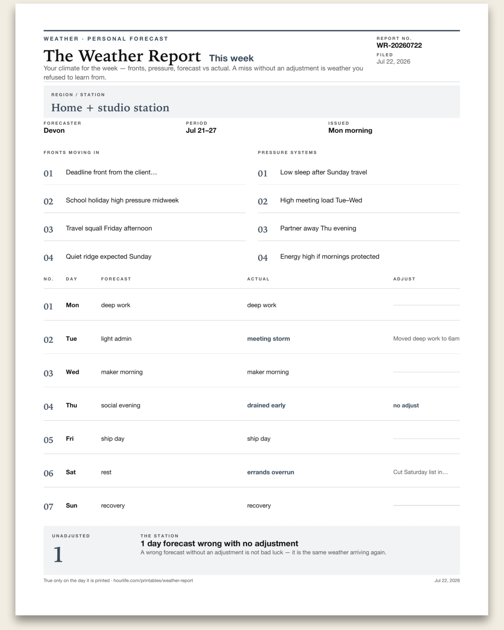Select the 'This week' label next to the title
The width and height of the screenshot is (504, 630).
click(231, 58)
